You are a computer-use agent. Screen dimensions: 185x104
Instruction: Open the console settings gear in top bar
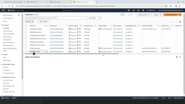[143, 10]
